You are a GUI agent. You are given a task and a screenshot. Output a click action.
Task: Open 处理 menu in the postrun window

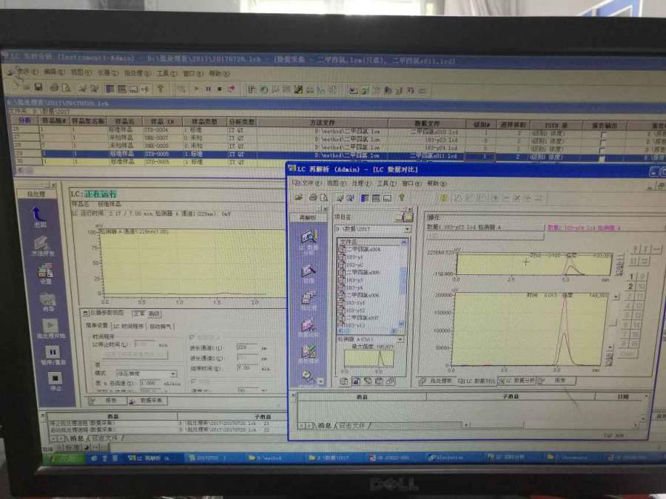tap(361, 183)
